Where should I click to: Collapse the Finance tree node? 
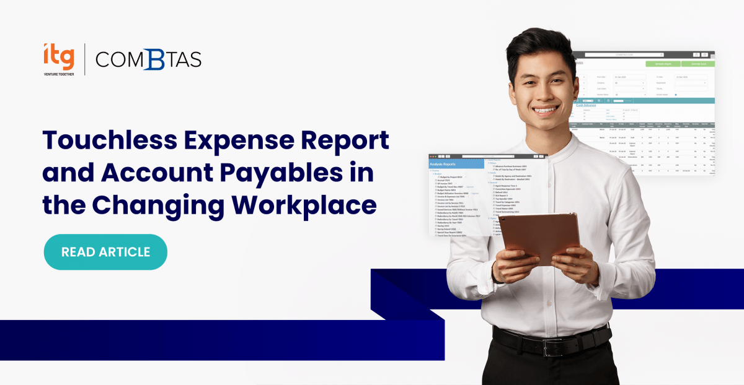point(432,170)
